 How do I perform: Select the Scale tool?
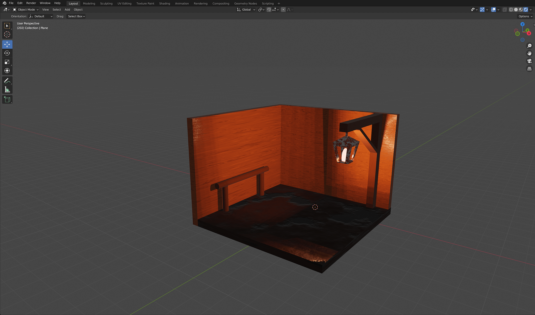(x=7, y=62)
